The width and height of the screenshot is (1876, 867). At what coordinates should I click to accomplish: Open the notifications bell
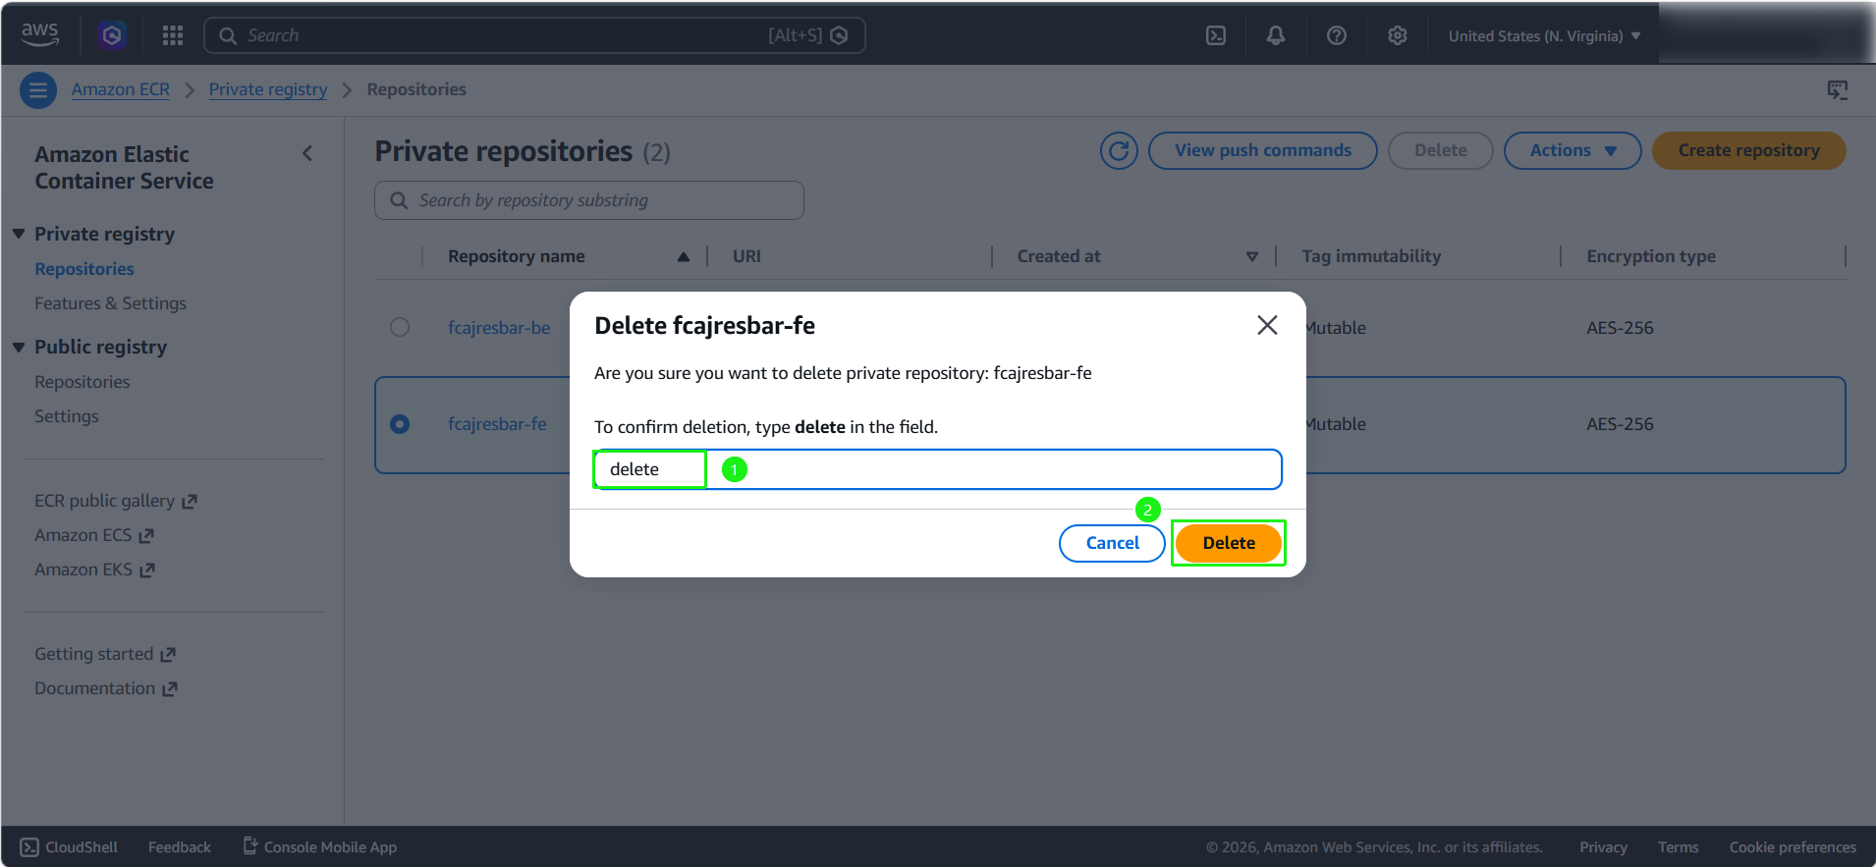(1276, 35)
